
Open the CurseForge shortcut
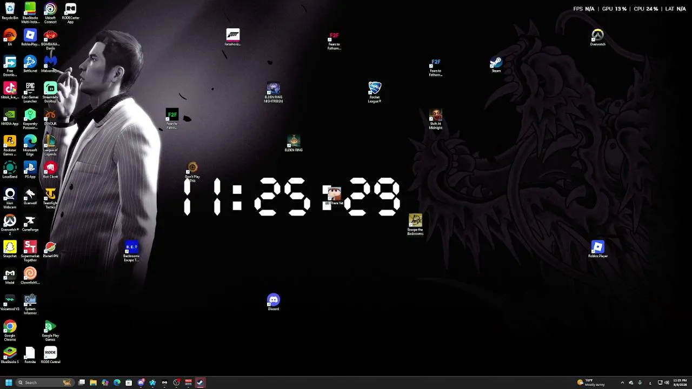30,223
